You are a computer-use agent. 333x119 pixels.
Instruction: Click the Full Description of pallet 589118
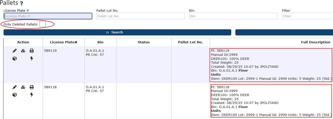coord(271,101)
